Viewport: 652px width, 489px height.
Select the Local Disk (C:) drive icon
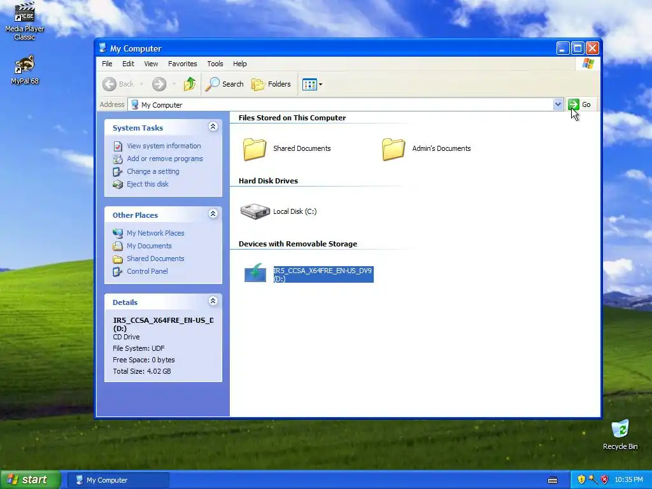tap(255, 211)
